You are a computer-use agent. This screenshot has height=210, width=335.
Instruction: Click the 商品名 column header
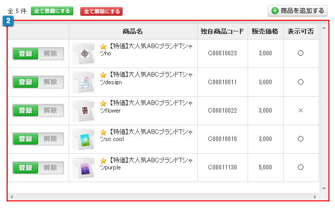click(x=133, y=31)
